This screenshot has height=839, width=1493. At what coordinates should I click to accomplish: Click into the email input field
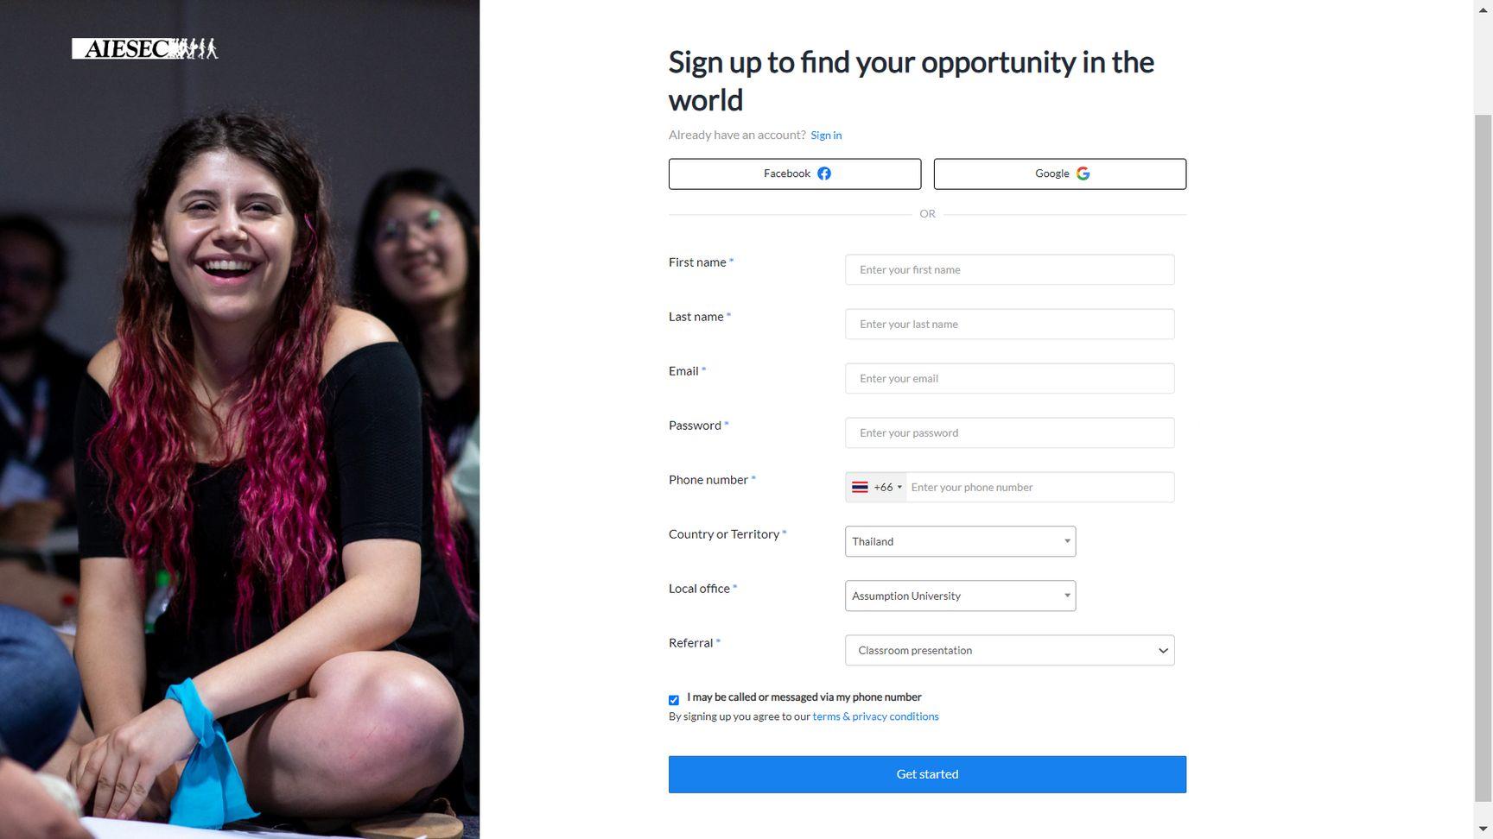(x=1009, y=378)
